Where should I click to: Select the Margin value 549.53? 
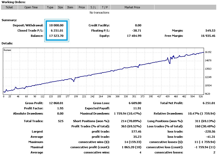point(210,31)
